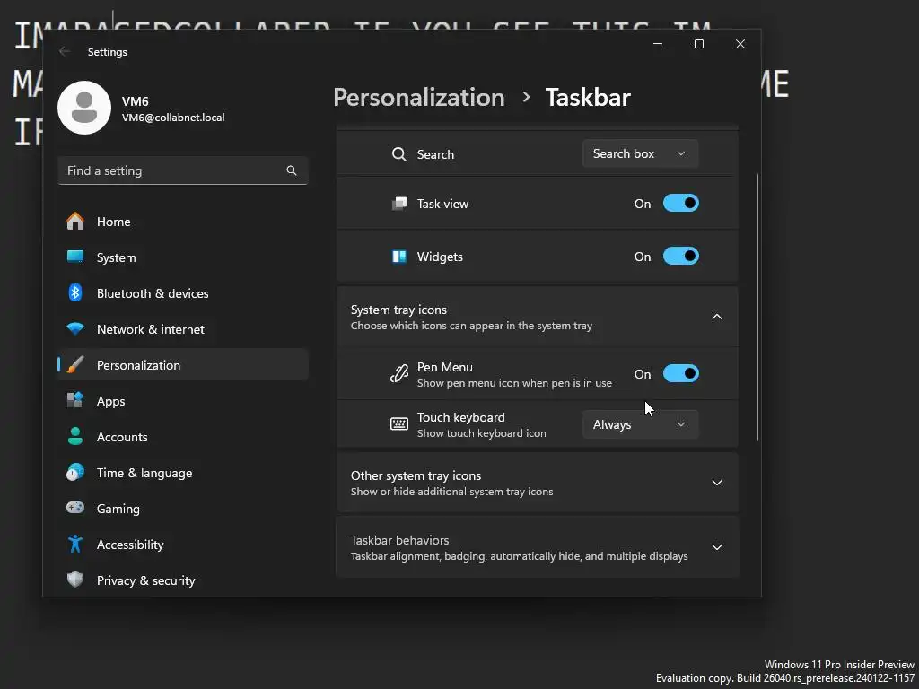Expand Other system tray icons section
This screenshot has width=919, height=689.
tap(716, 483)
